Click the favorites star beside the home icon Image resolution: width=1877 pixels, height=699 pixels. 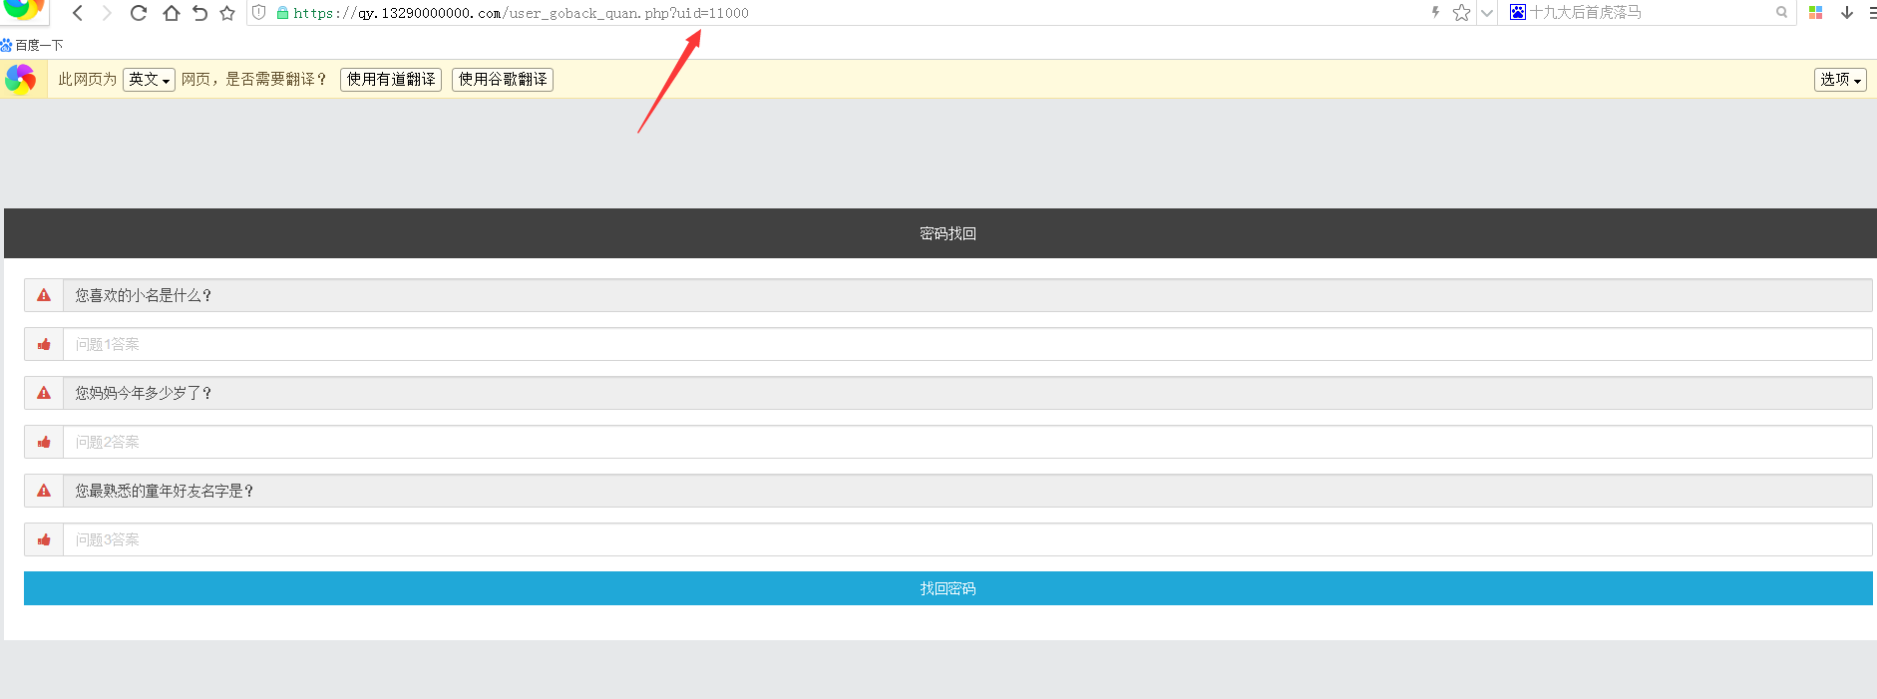227,13
